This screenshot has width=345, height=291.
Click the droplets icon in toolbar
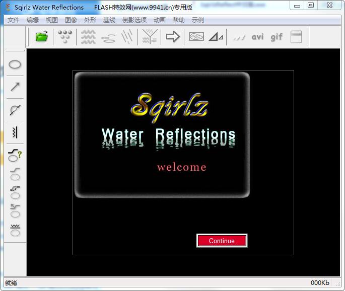(64, 37)
